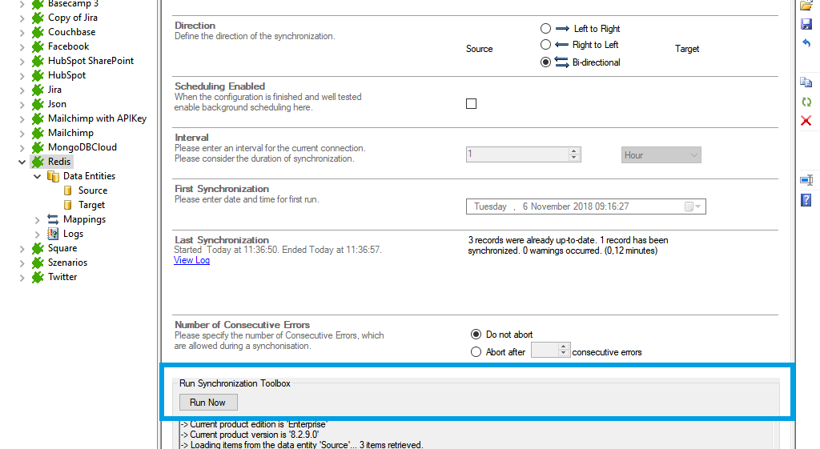Click the Save icon in right toolbar
This screenshot has height=449, width=820.
[x=806, y=24]
